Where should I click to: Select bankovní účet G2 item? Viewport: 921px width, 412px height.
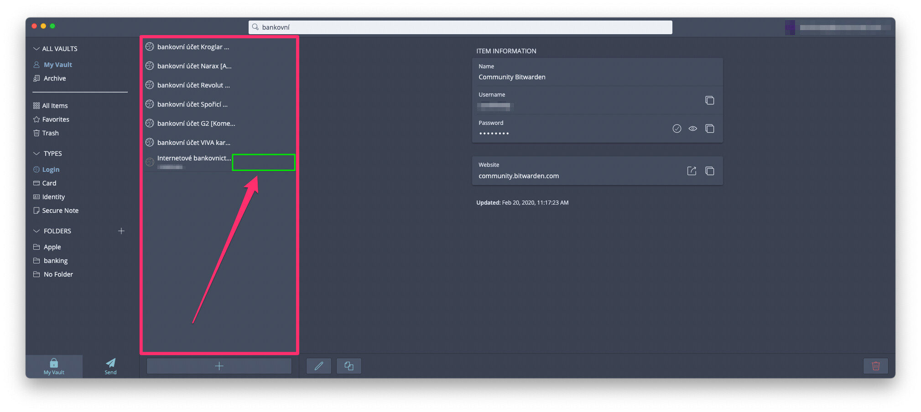click(x=219, y=124)
